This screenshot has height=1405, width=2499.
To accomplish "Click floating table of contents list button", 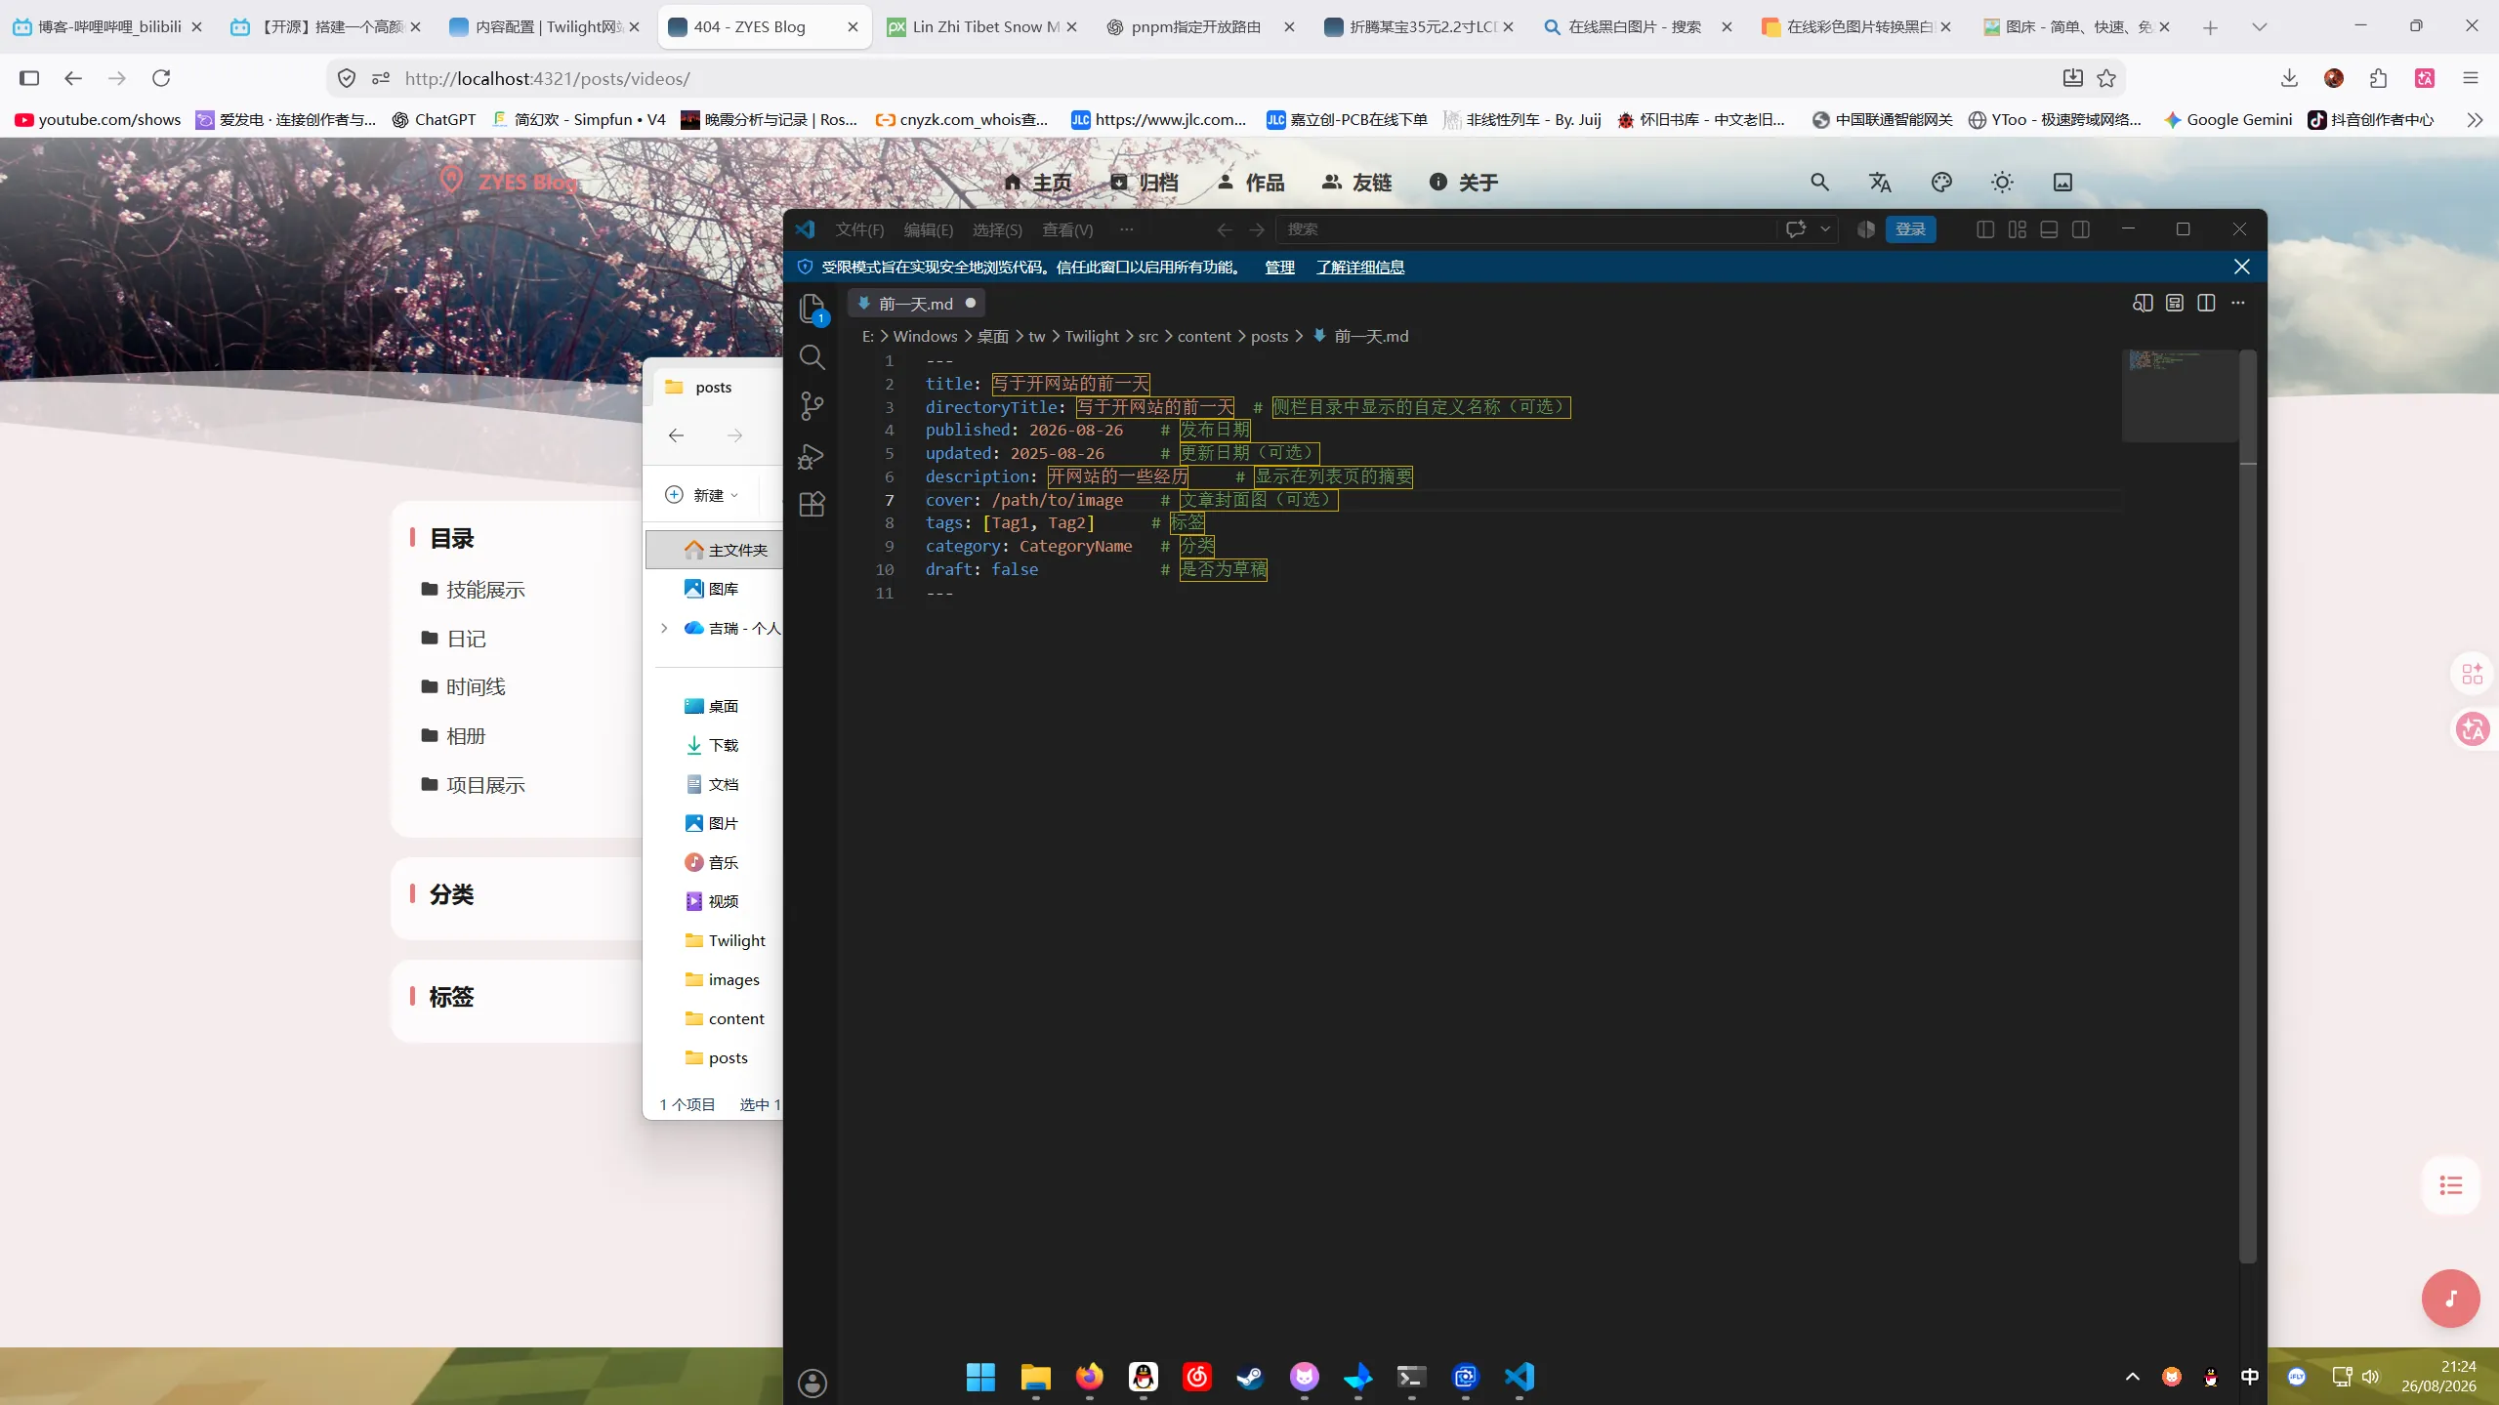I will [x=2450, y=1185].
